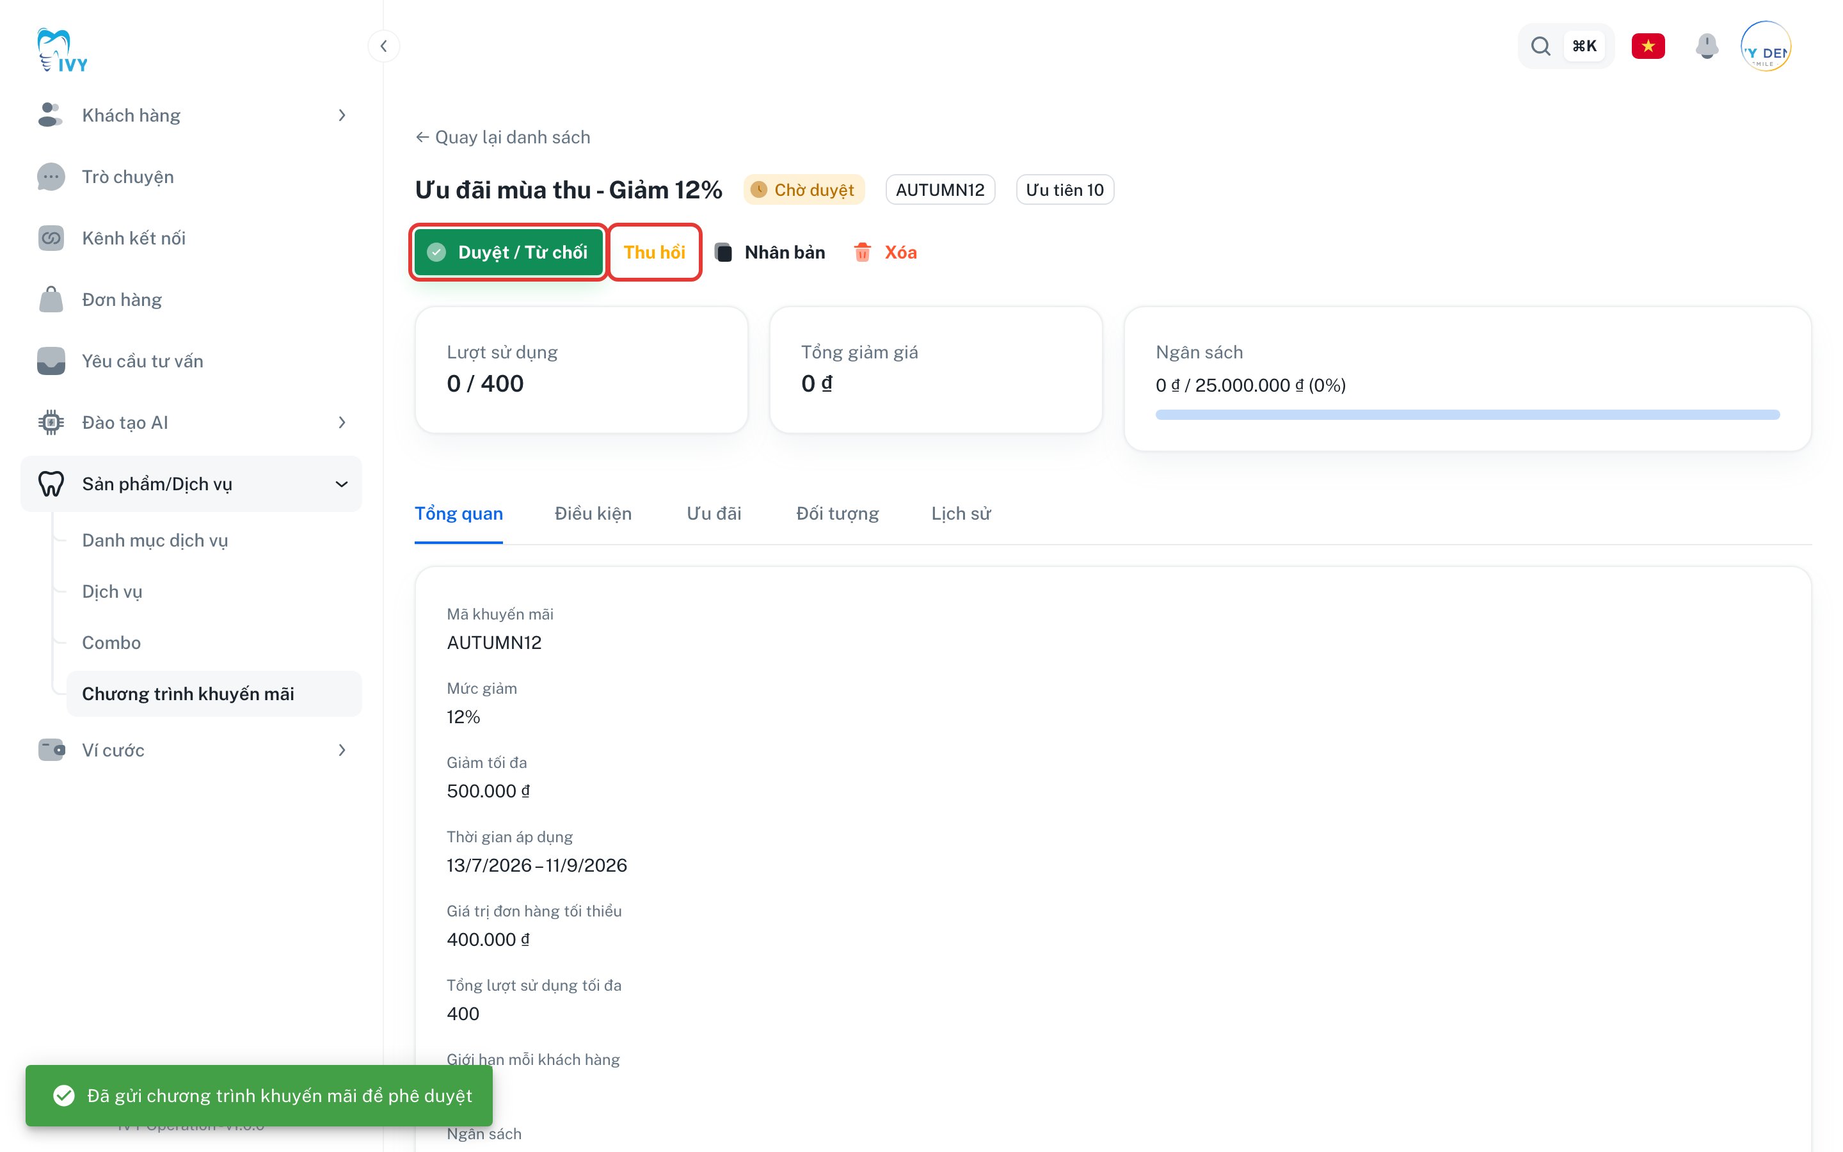
Task: Expand the Ví cước chevron
Action: coord(342,749)
